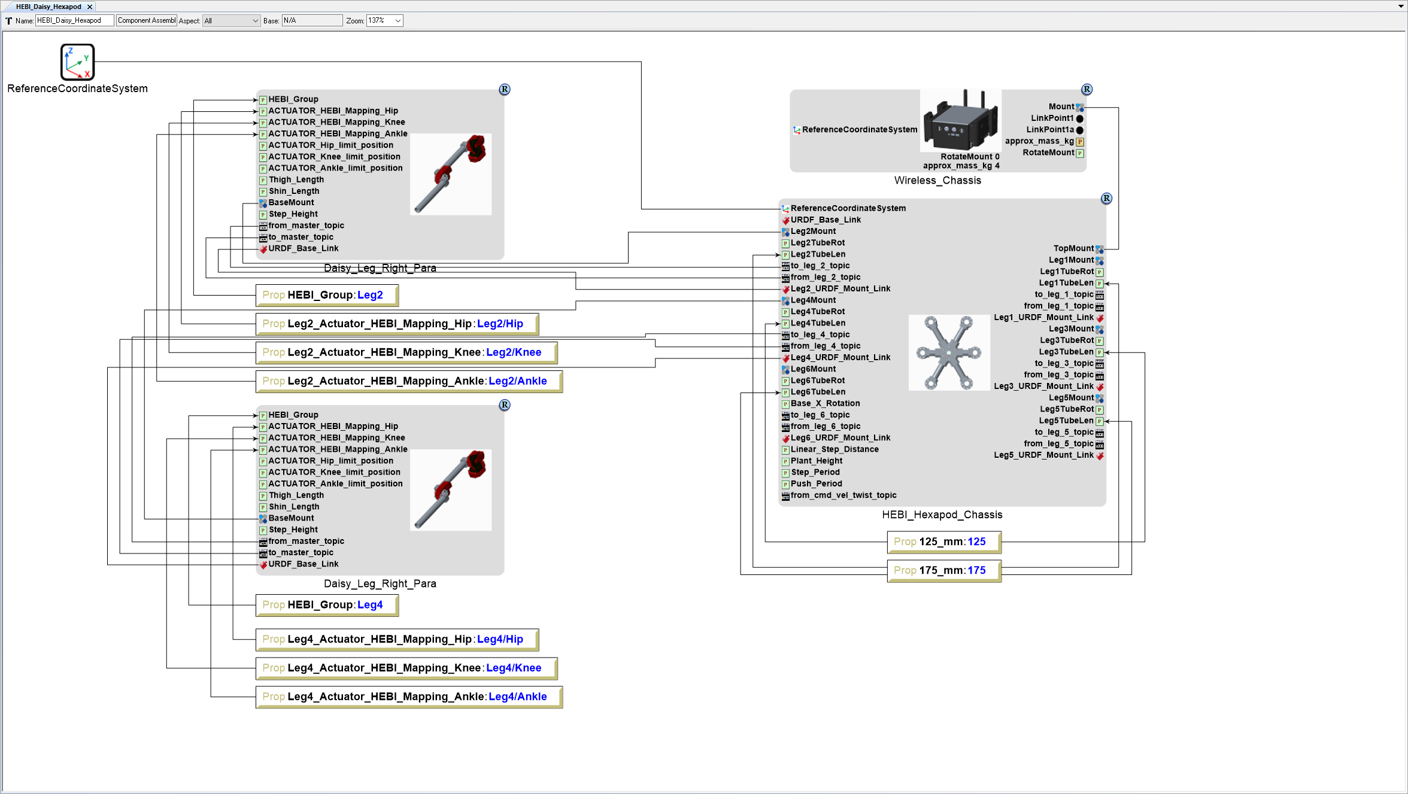The height and width of the screenshot is (794, 1408).
Task: Click the Leg4/Ankle property value link
Action: click(517, 696)
